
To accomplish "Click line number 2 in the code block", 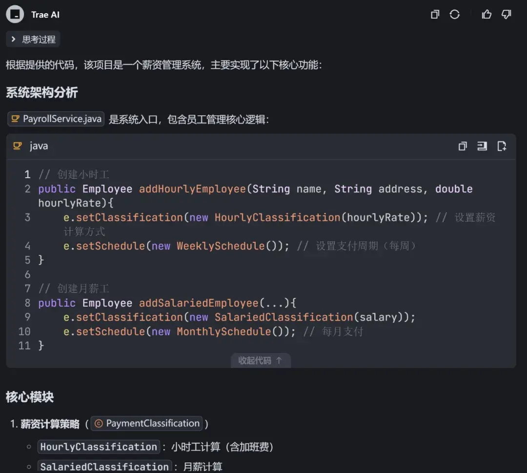I will tap(27, 189).
